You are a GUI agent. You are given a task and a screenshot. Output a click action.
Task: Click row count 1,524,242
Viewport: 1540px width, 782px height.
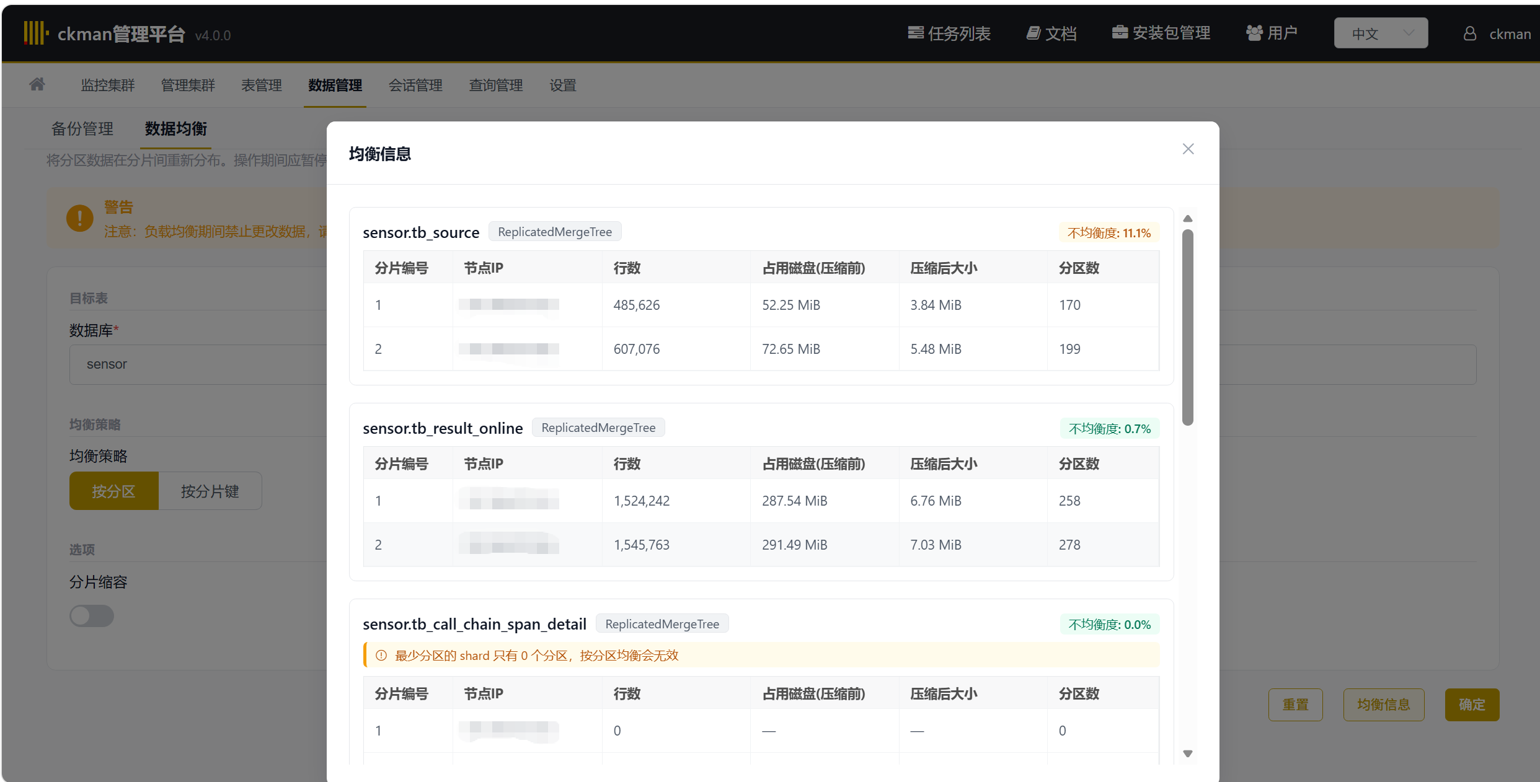[642, 501]
